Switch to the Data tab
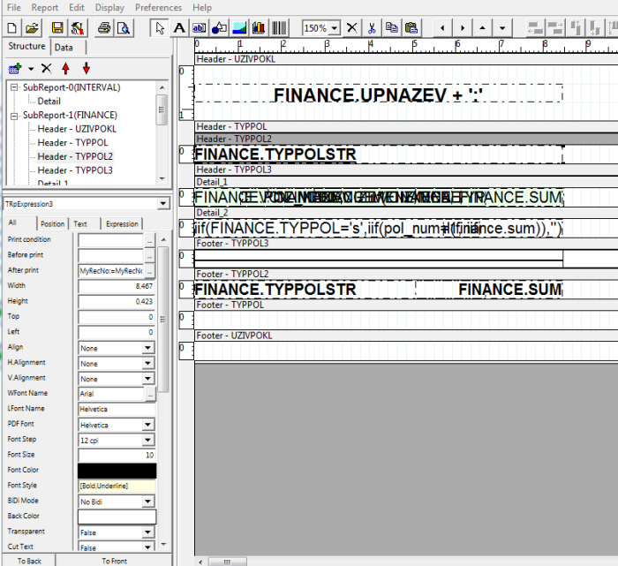This screenshot has width=618, height=566. (x=68, y=48)
